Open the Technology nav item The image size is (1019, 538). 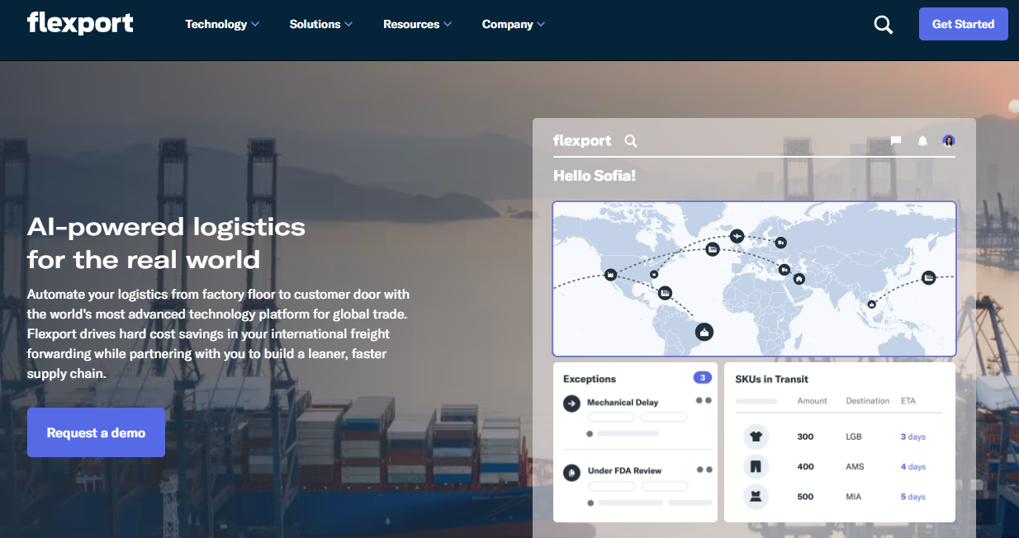coord(216,25)
